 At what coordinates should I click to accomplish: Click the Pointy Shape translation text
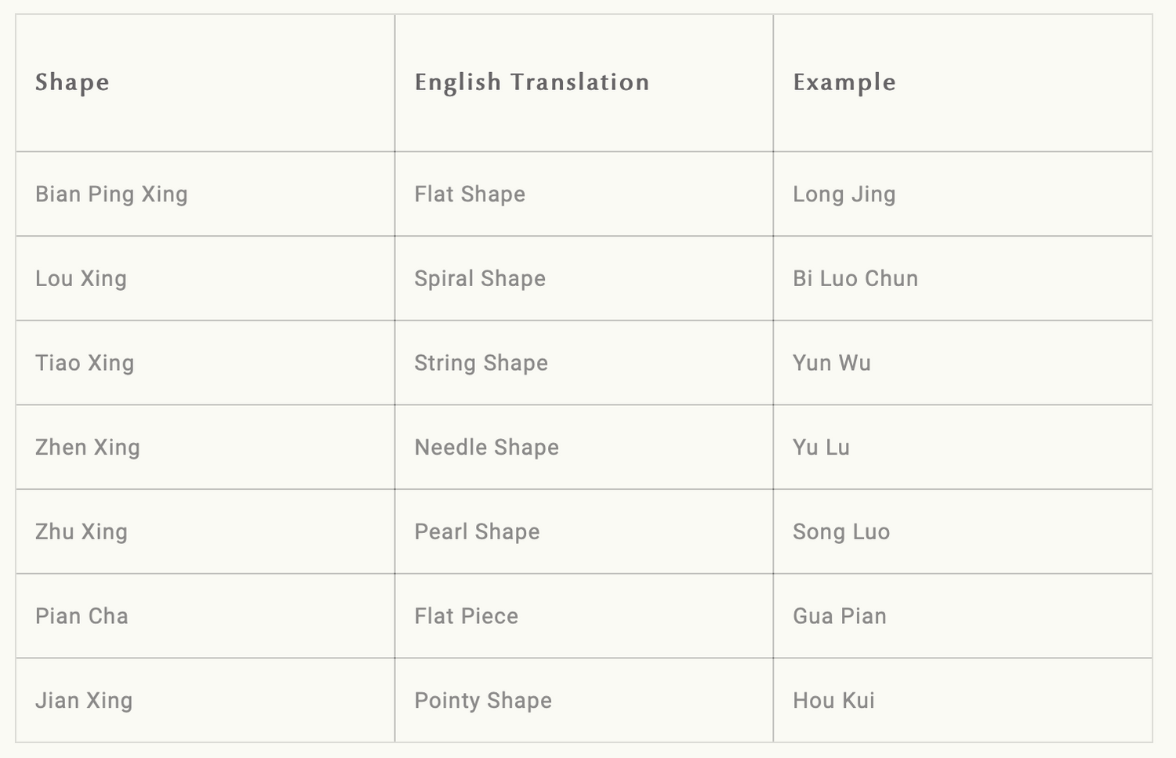[483, 701]
